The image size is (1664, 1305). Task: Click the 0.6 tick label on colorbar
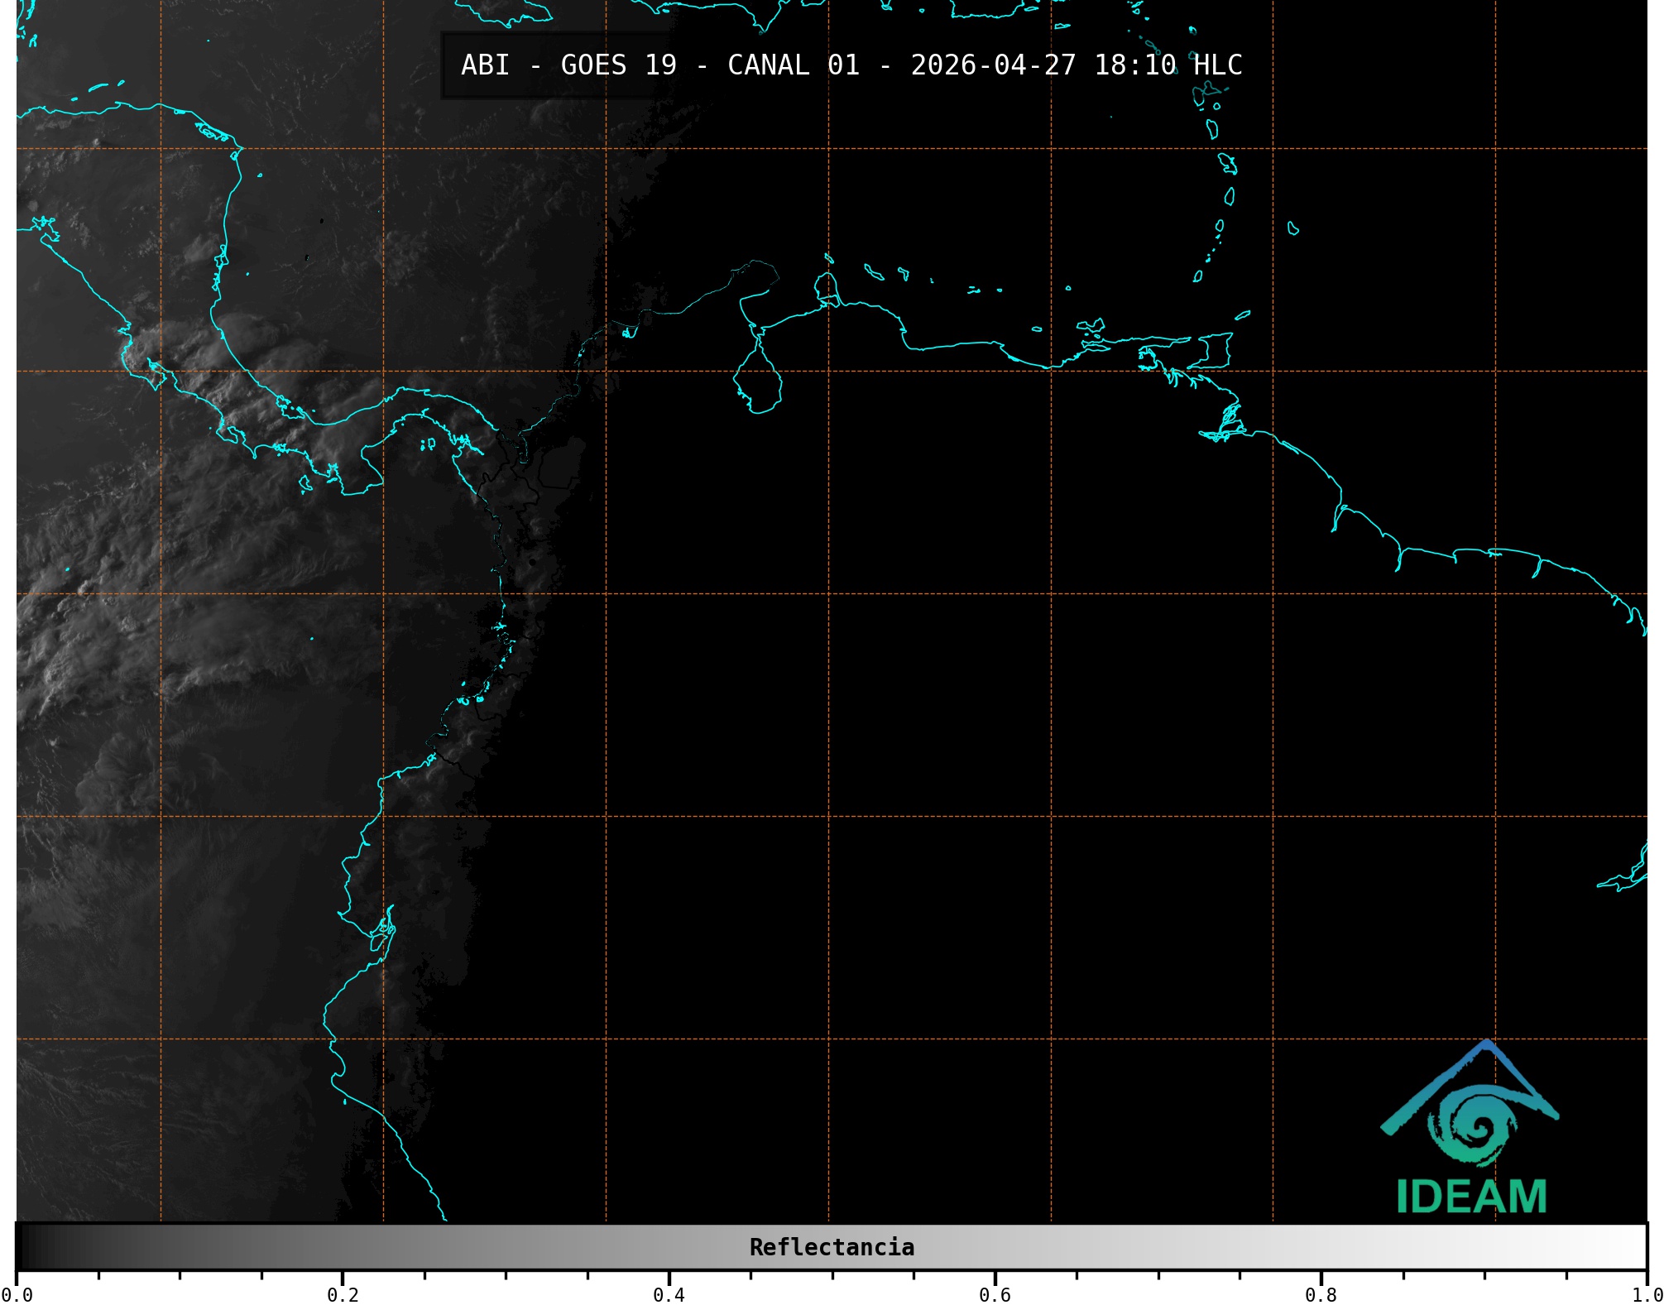tap(995, 1294)
